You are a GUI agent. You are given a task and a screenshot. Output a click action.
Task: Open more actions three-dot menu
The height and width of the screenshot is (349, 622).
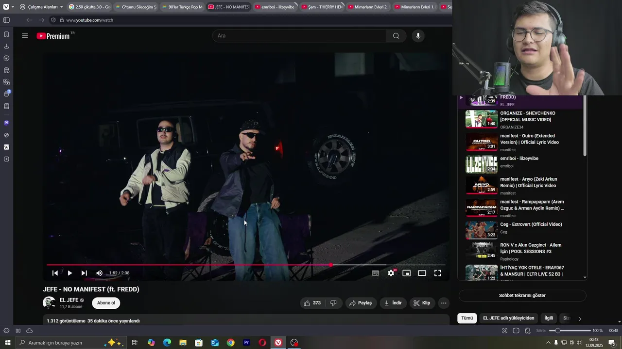tap(443, 303)
